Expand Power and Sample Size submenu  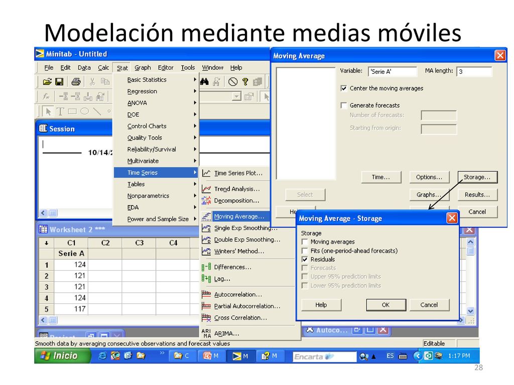[156, 219]
